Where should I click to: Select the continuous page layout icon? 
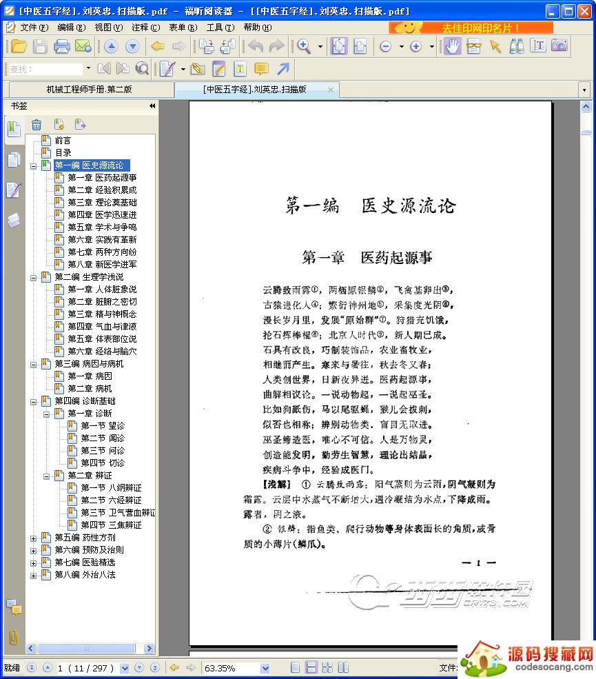point(311,667)
